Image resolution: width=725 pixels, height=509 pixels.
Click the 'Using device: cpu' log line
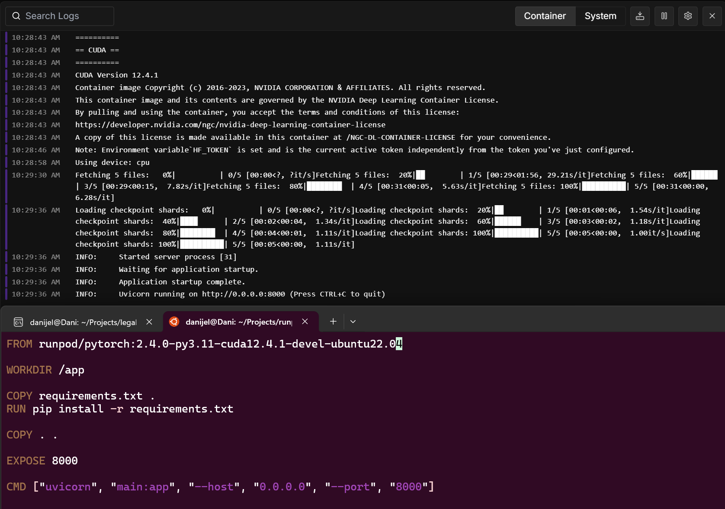pyautogui.click(x=112, y=162)
